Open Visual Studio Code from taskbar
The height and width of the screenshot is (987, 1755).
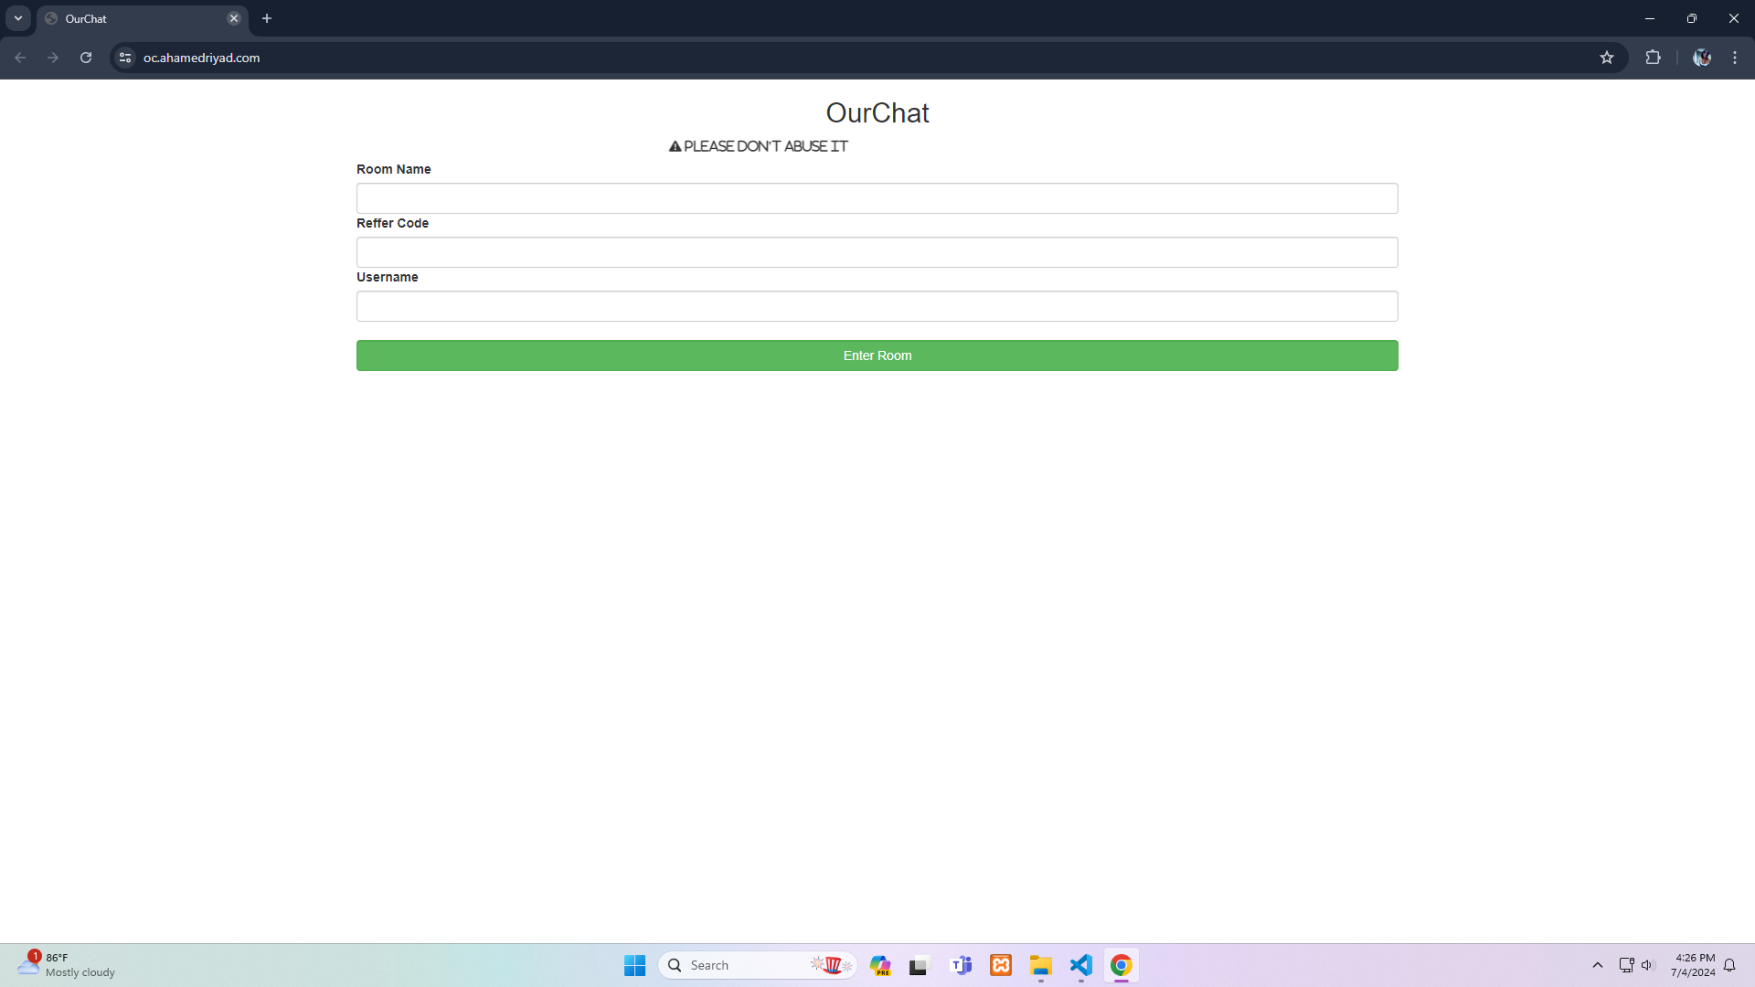[x=1081, y=965]
